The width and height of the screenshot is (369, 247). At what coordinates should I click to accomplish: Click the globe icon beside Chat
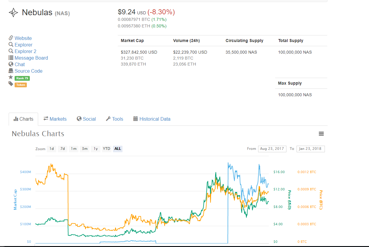[11, 64]
